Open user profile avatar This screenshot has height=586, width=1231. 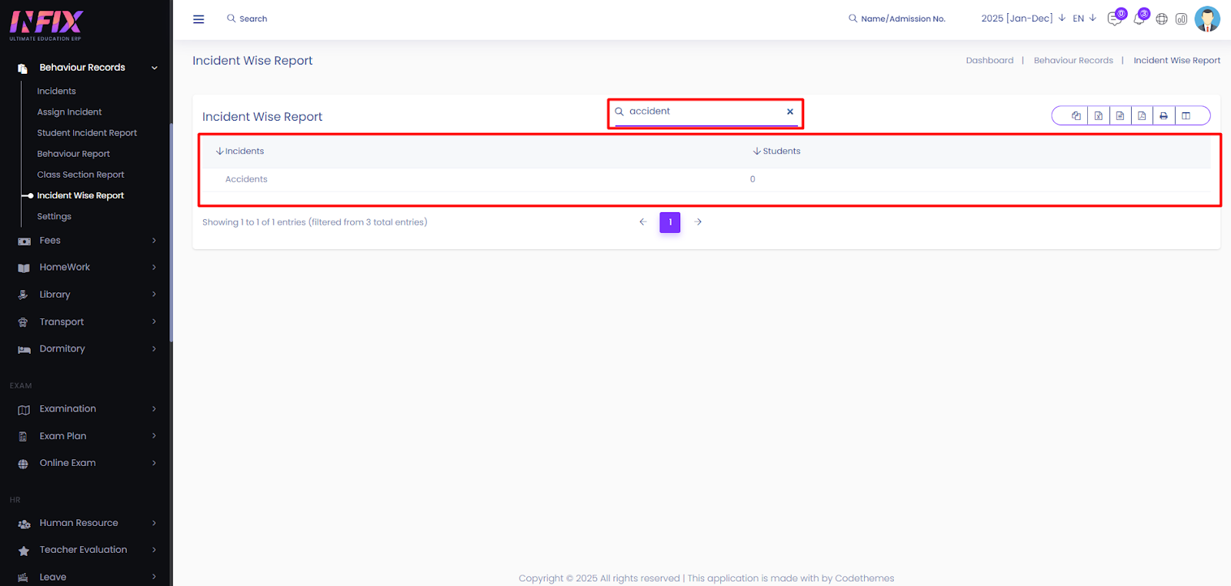tap(1207, 19)
